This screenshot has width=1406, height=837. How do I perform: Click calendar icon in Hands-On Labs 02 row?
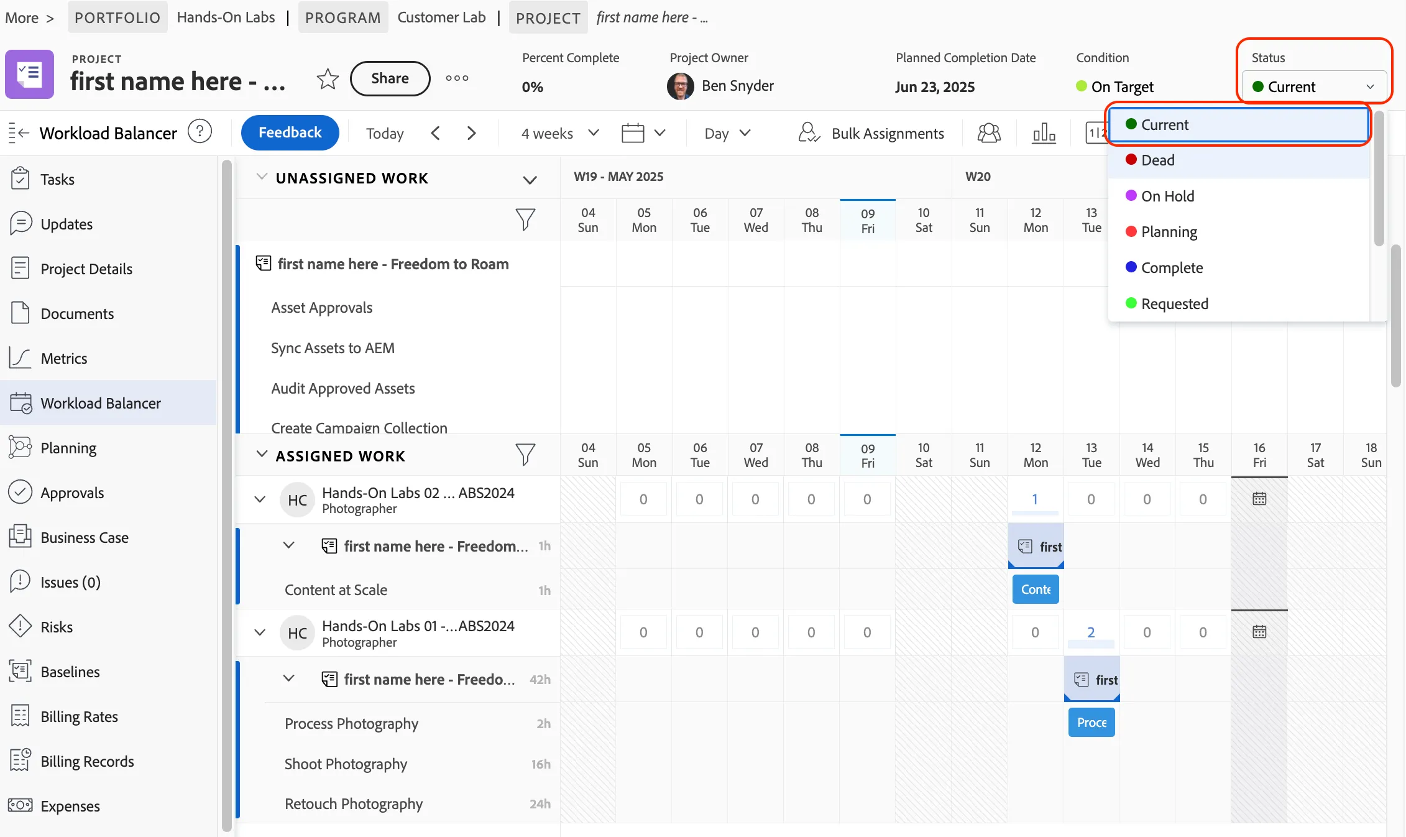pyautogui.click(x=1259, y=499)
